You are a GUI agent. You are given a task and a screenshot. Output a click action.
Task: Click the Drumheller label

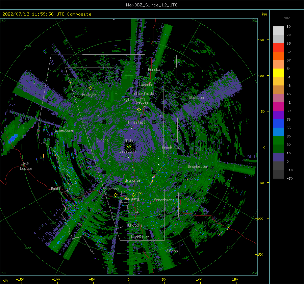(x=198, y=166)
